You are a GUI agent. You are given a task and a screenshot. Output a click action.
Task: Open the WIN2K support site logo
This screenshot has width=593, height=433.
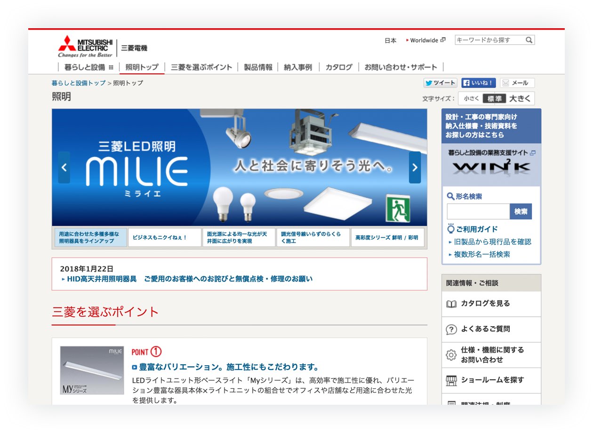point(491,167)
